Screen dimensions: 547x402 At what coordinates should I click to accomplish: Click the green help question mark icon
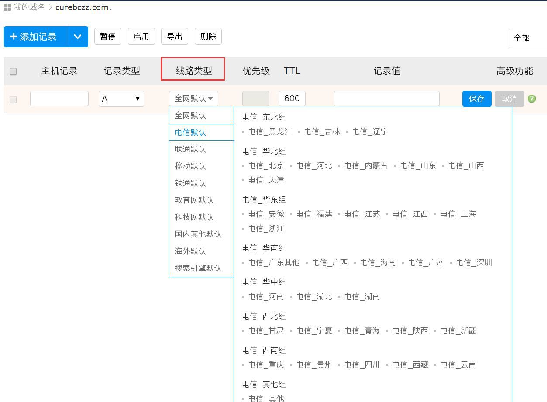pyautogui.click(x=531, y=99)
